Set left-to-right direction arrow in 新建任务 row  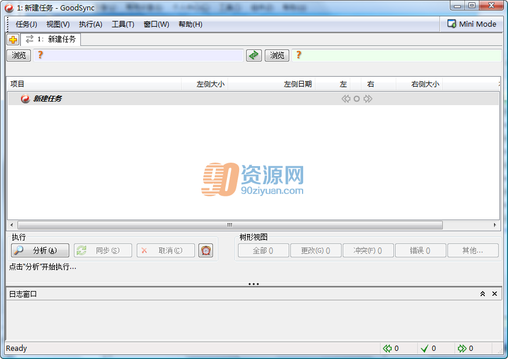coord(368,99)
